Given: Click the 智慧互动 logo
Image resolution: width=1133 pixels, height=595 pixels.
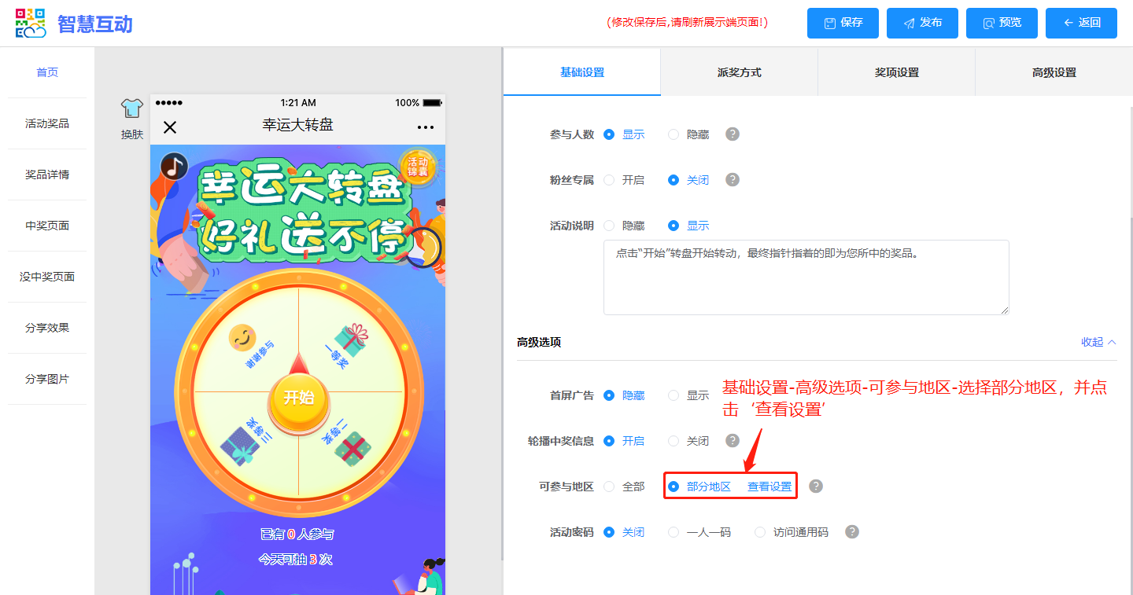Looking at the screenshot, I should click(75, 24).
